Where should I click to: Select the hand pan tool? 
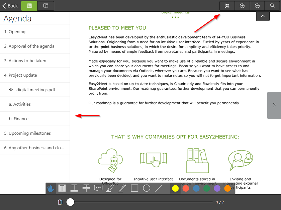coord(51,188)
